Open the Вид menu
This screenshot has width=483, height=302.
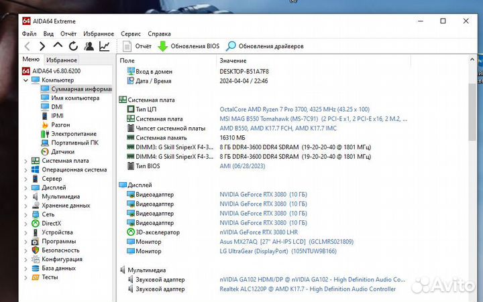pyautogui.click(x=48, y=33)
